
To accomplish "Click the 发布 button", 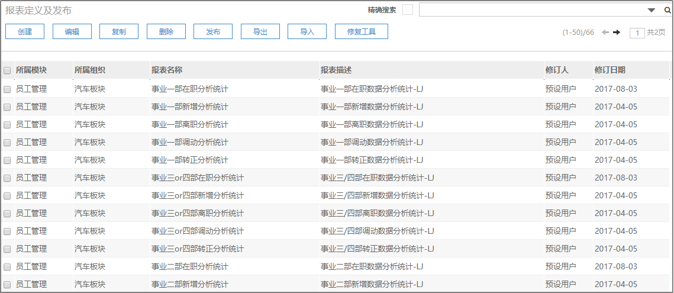I will coord(213,32).
